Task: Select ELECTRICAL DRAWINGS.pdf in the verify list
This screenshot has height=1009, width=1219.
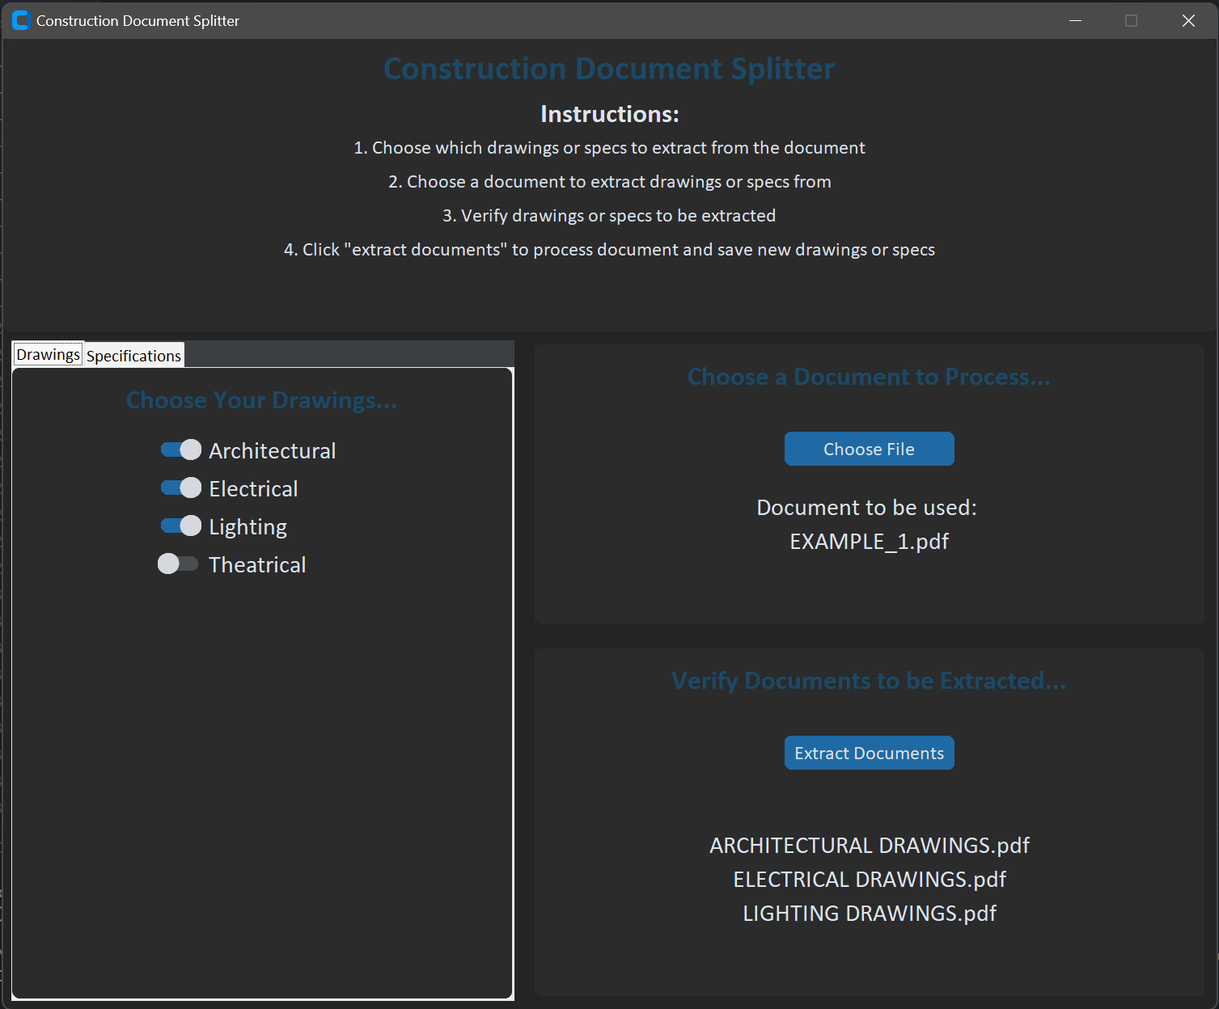Action: 869,880
